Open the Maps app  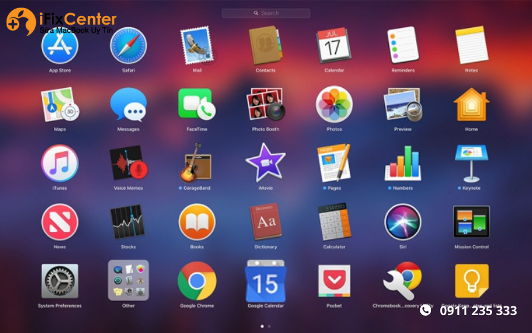(60, 105)
